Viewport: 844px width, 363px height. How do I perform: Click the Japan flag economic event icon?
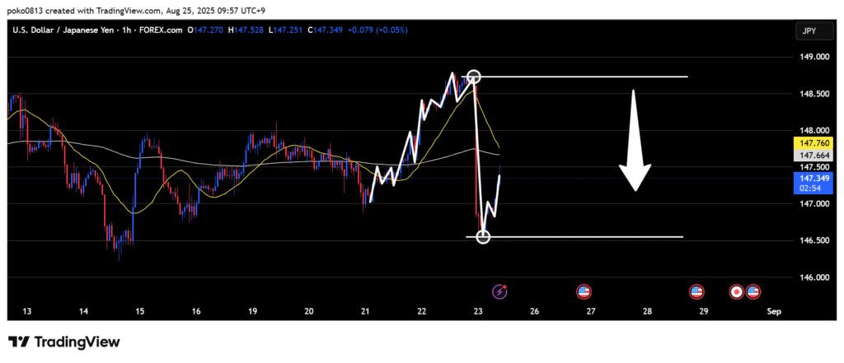tap(737, 291)
